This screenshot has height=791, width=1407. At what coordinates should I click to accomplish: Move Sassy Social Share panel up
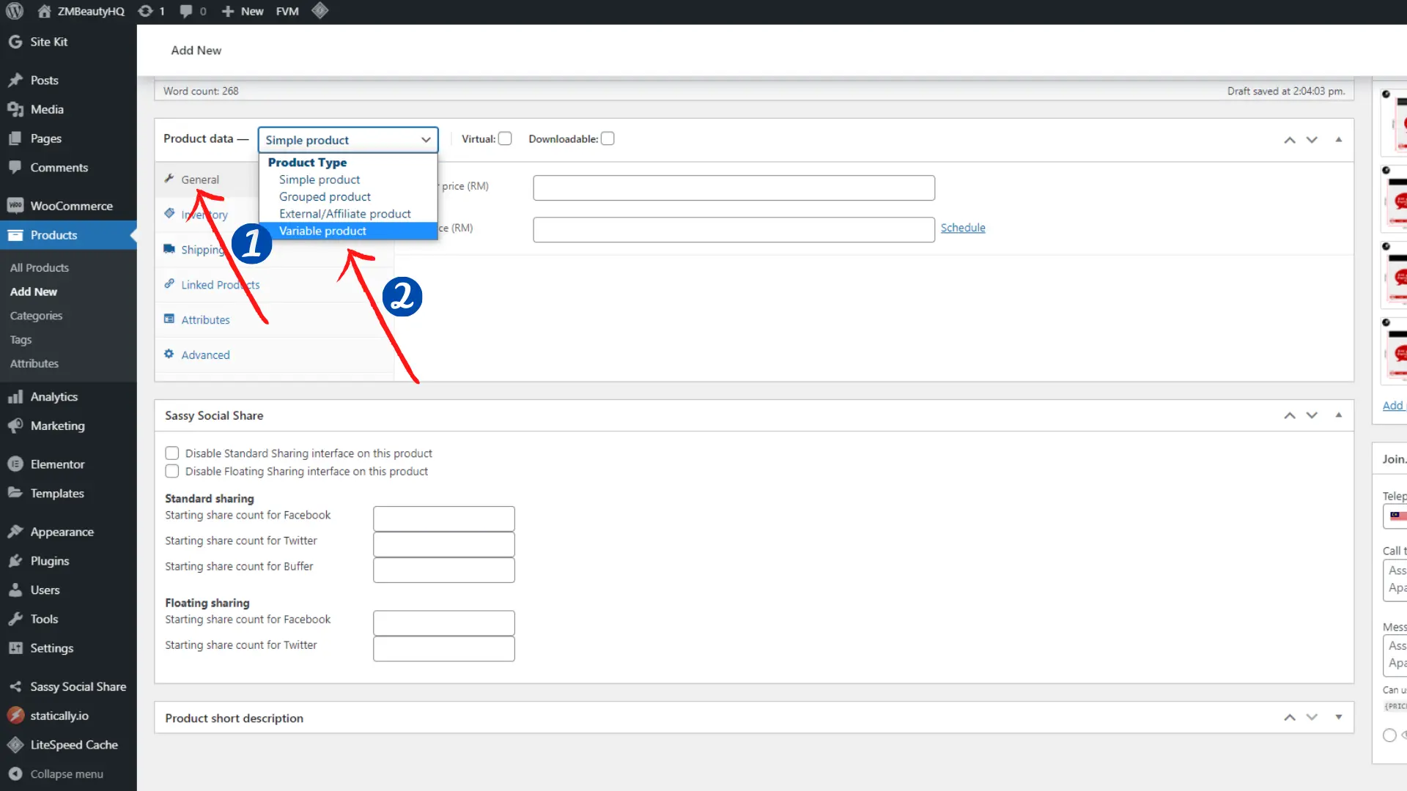[1290, 415]
